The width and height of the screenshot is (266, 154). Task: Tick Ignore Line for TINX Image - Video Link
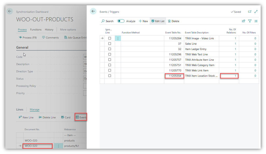(109, 38)
